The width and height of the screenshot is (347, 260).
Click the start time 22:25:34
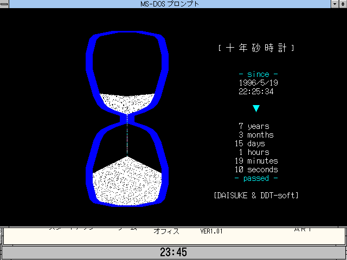pyautogui.click(x=256, y=92)
